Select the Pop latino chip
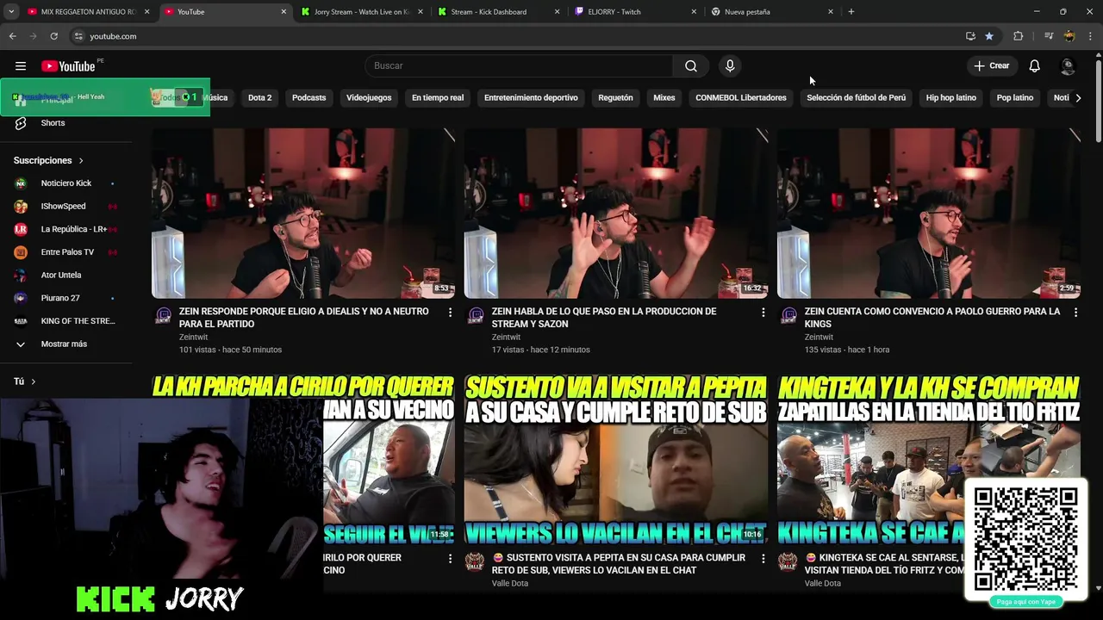Screen dimensions: 1103x620 (1014, 98)
